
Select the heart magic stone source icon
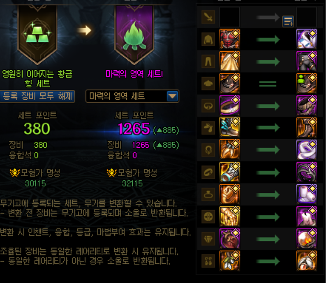click(229, 239)
